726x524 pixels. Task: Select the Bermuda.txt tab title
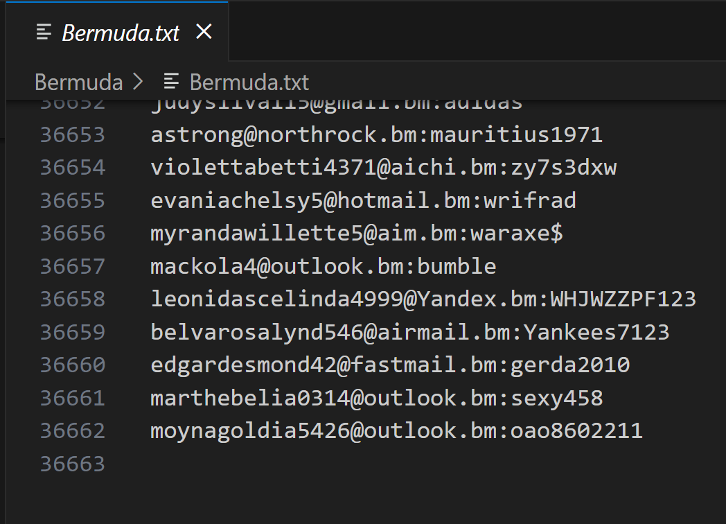(x=121, y=33)
